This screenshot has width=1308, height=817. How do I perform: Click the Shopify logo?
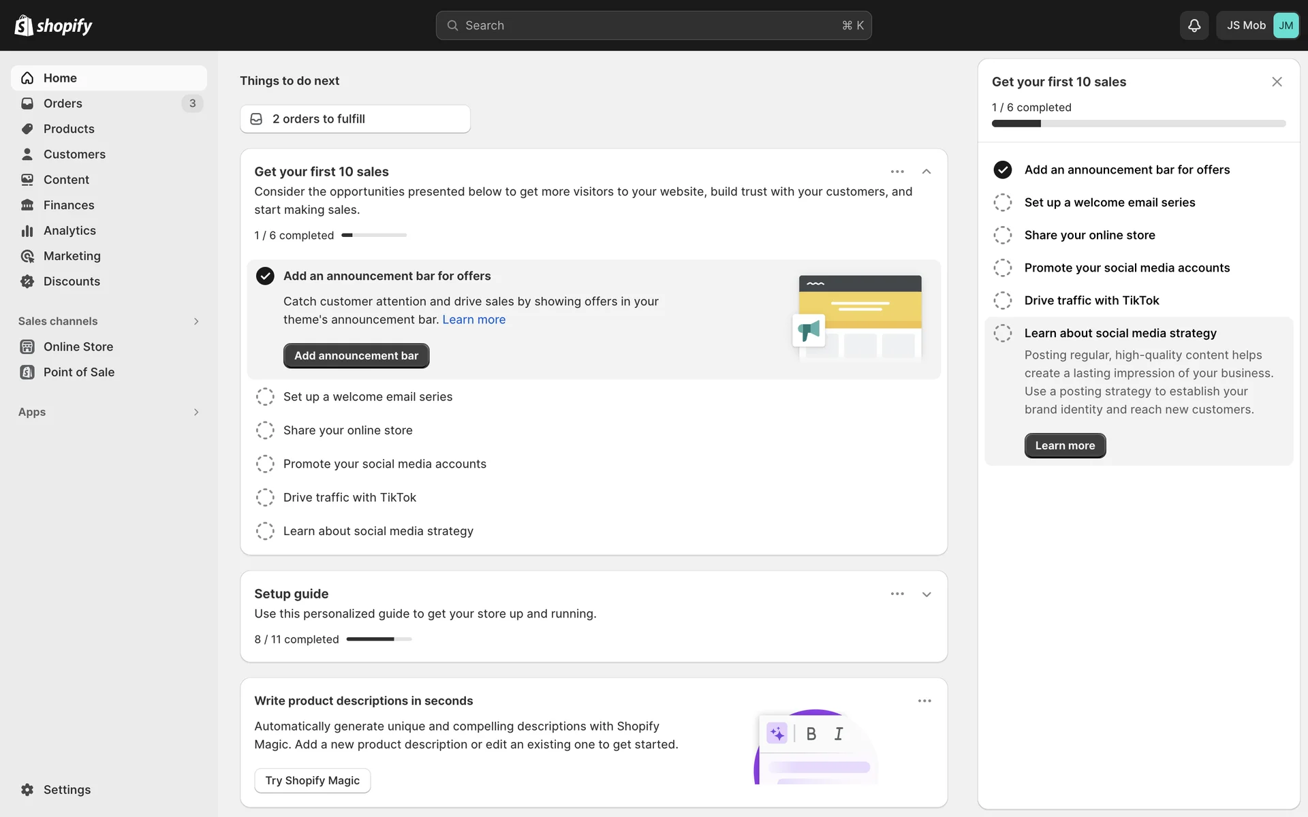[x=53, y=25]
